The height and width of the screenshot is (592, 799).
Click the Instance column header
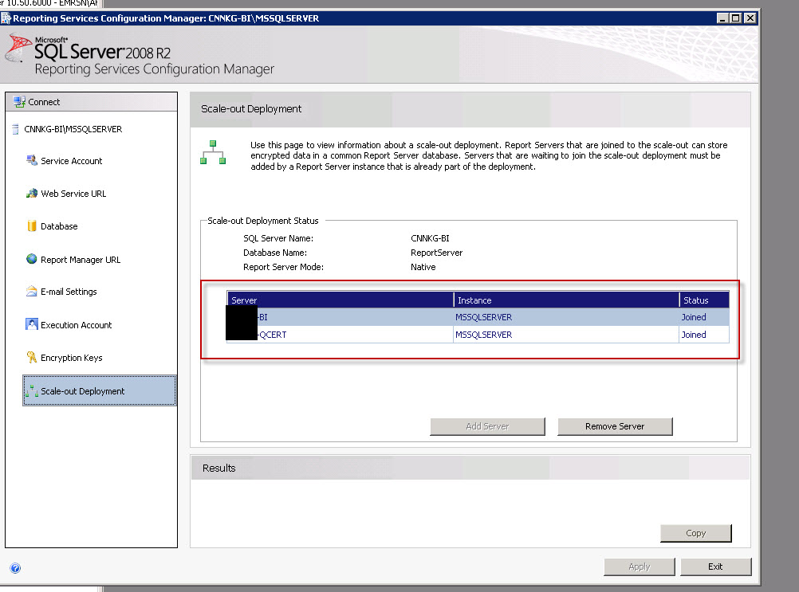[566, 300]
